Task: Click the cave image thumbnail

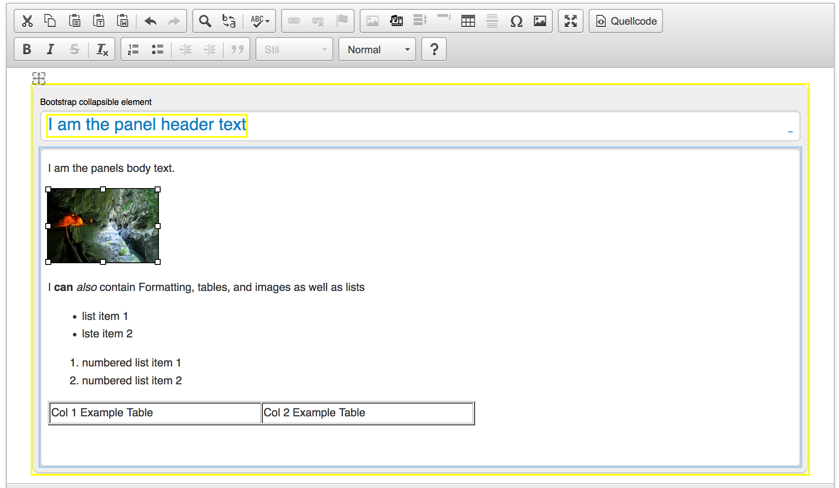Action: click(104, 225)
